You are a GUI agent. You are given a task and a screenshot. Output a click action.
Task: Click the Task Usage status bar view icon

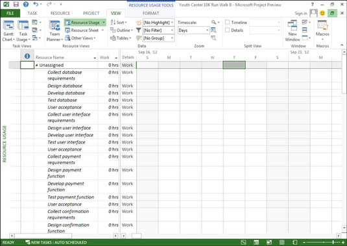256,243
